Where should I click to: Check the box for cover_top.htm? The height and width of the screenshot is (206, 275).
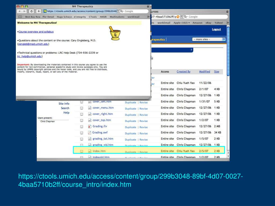tap(82, 120)
